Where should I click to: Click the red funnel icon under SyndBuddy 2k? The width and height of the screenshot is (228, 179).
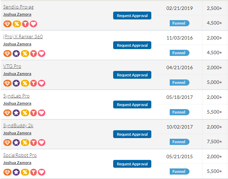click(33, 143)
